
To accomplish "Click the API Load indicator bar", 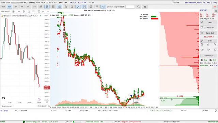I will pyautogui.click(x=73, y=122).
